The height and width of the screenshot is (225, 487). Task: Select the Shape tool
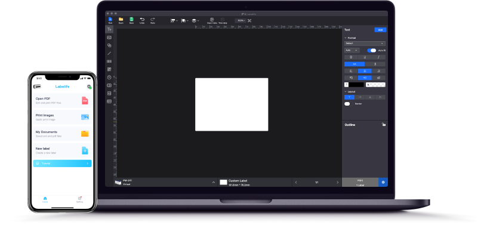pos(109,45)
